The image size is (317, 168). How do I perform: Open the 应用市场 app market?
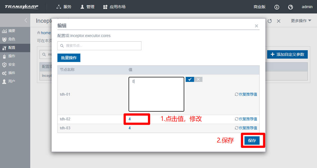[x=114, y=7]
